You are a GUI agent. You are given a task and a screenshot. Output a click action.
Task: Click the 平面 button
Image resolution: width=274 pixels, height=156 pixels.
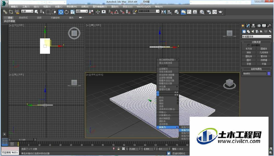click(x=264, y=64)
